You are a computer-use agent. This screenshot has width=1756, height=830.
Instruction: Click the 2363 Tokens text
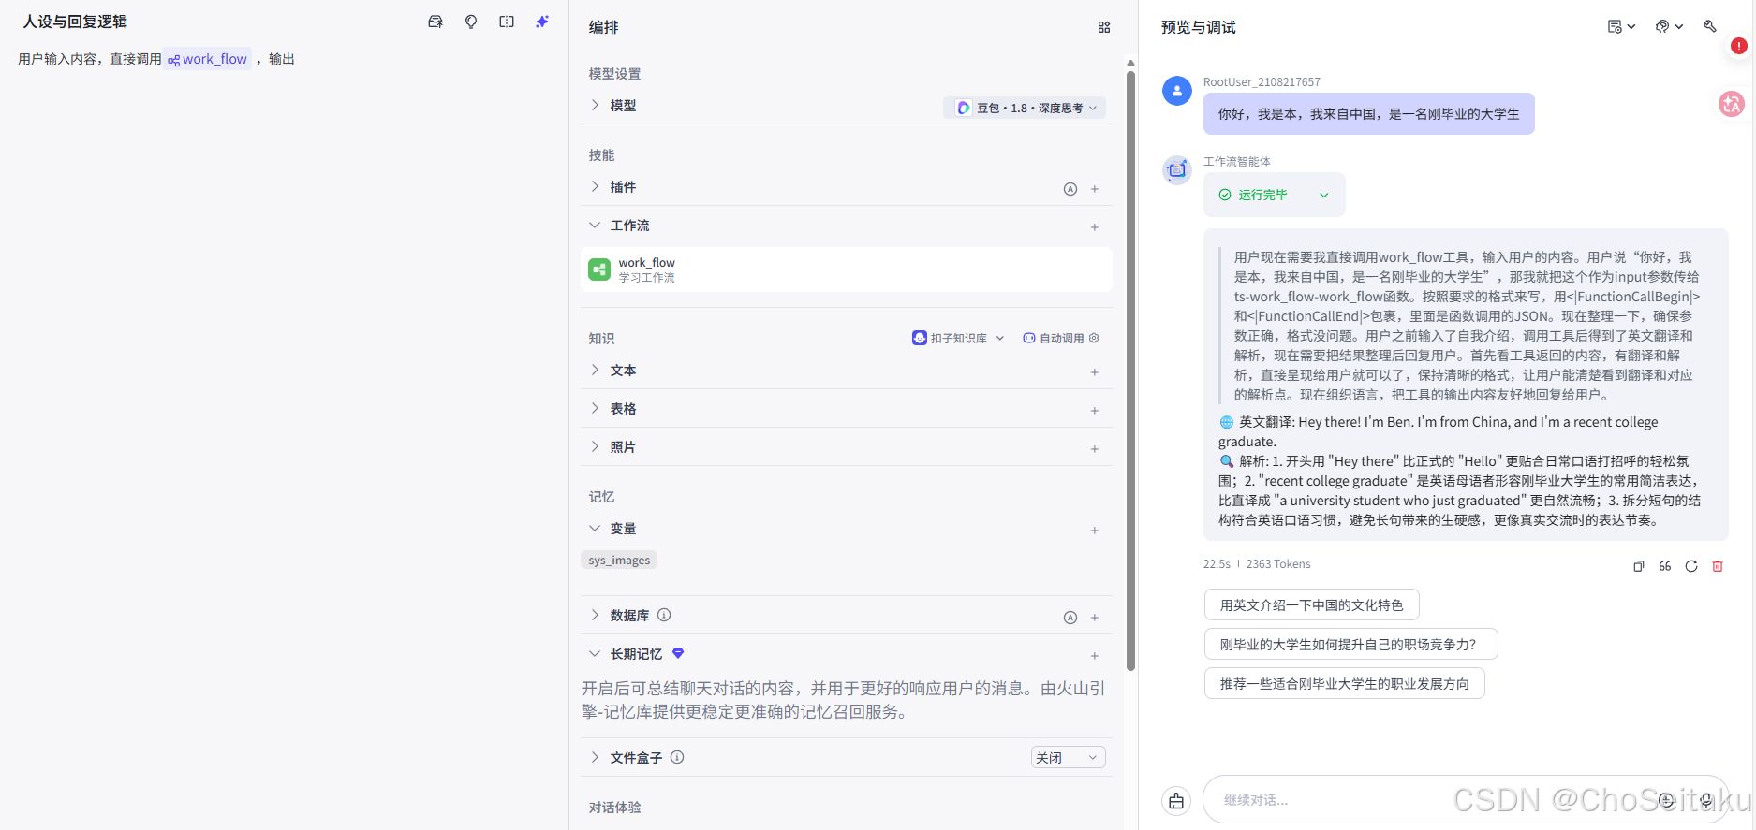pos(1278,564)
